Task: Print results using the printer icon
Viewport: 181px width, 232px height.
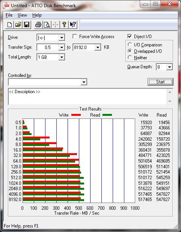Action: tap(38, 25)
